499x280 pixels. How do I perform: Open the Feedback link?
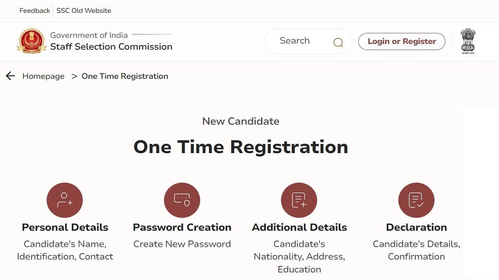click(35, 11)
